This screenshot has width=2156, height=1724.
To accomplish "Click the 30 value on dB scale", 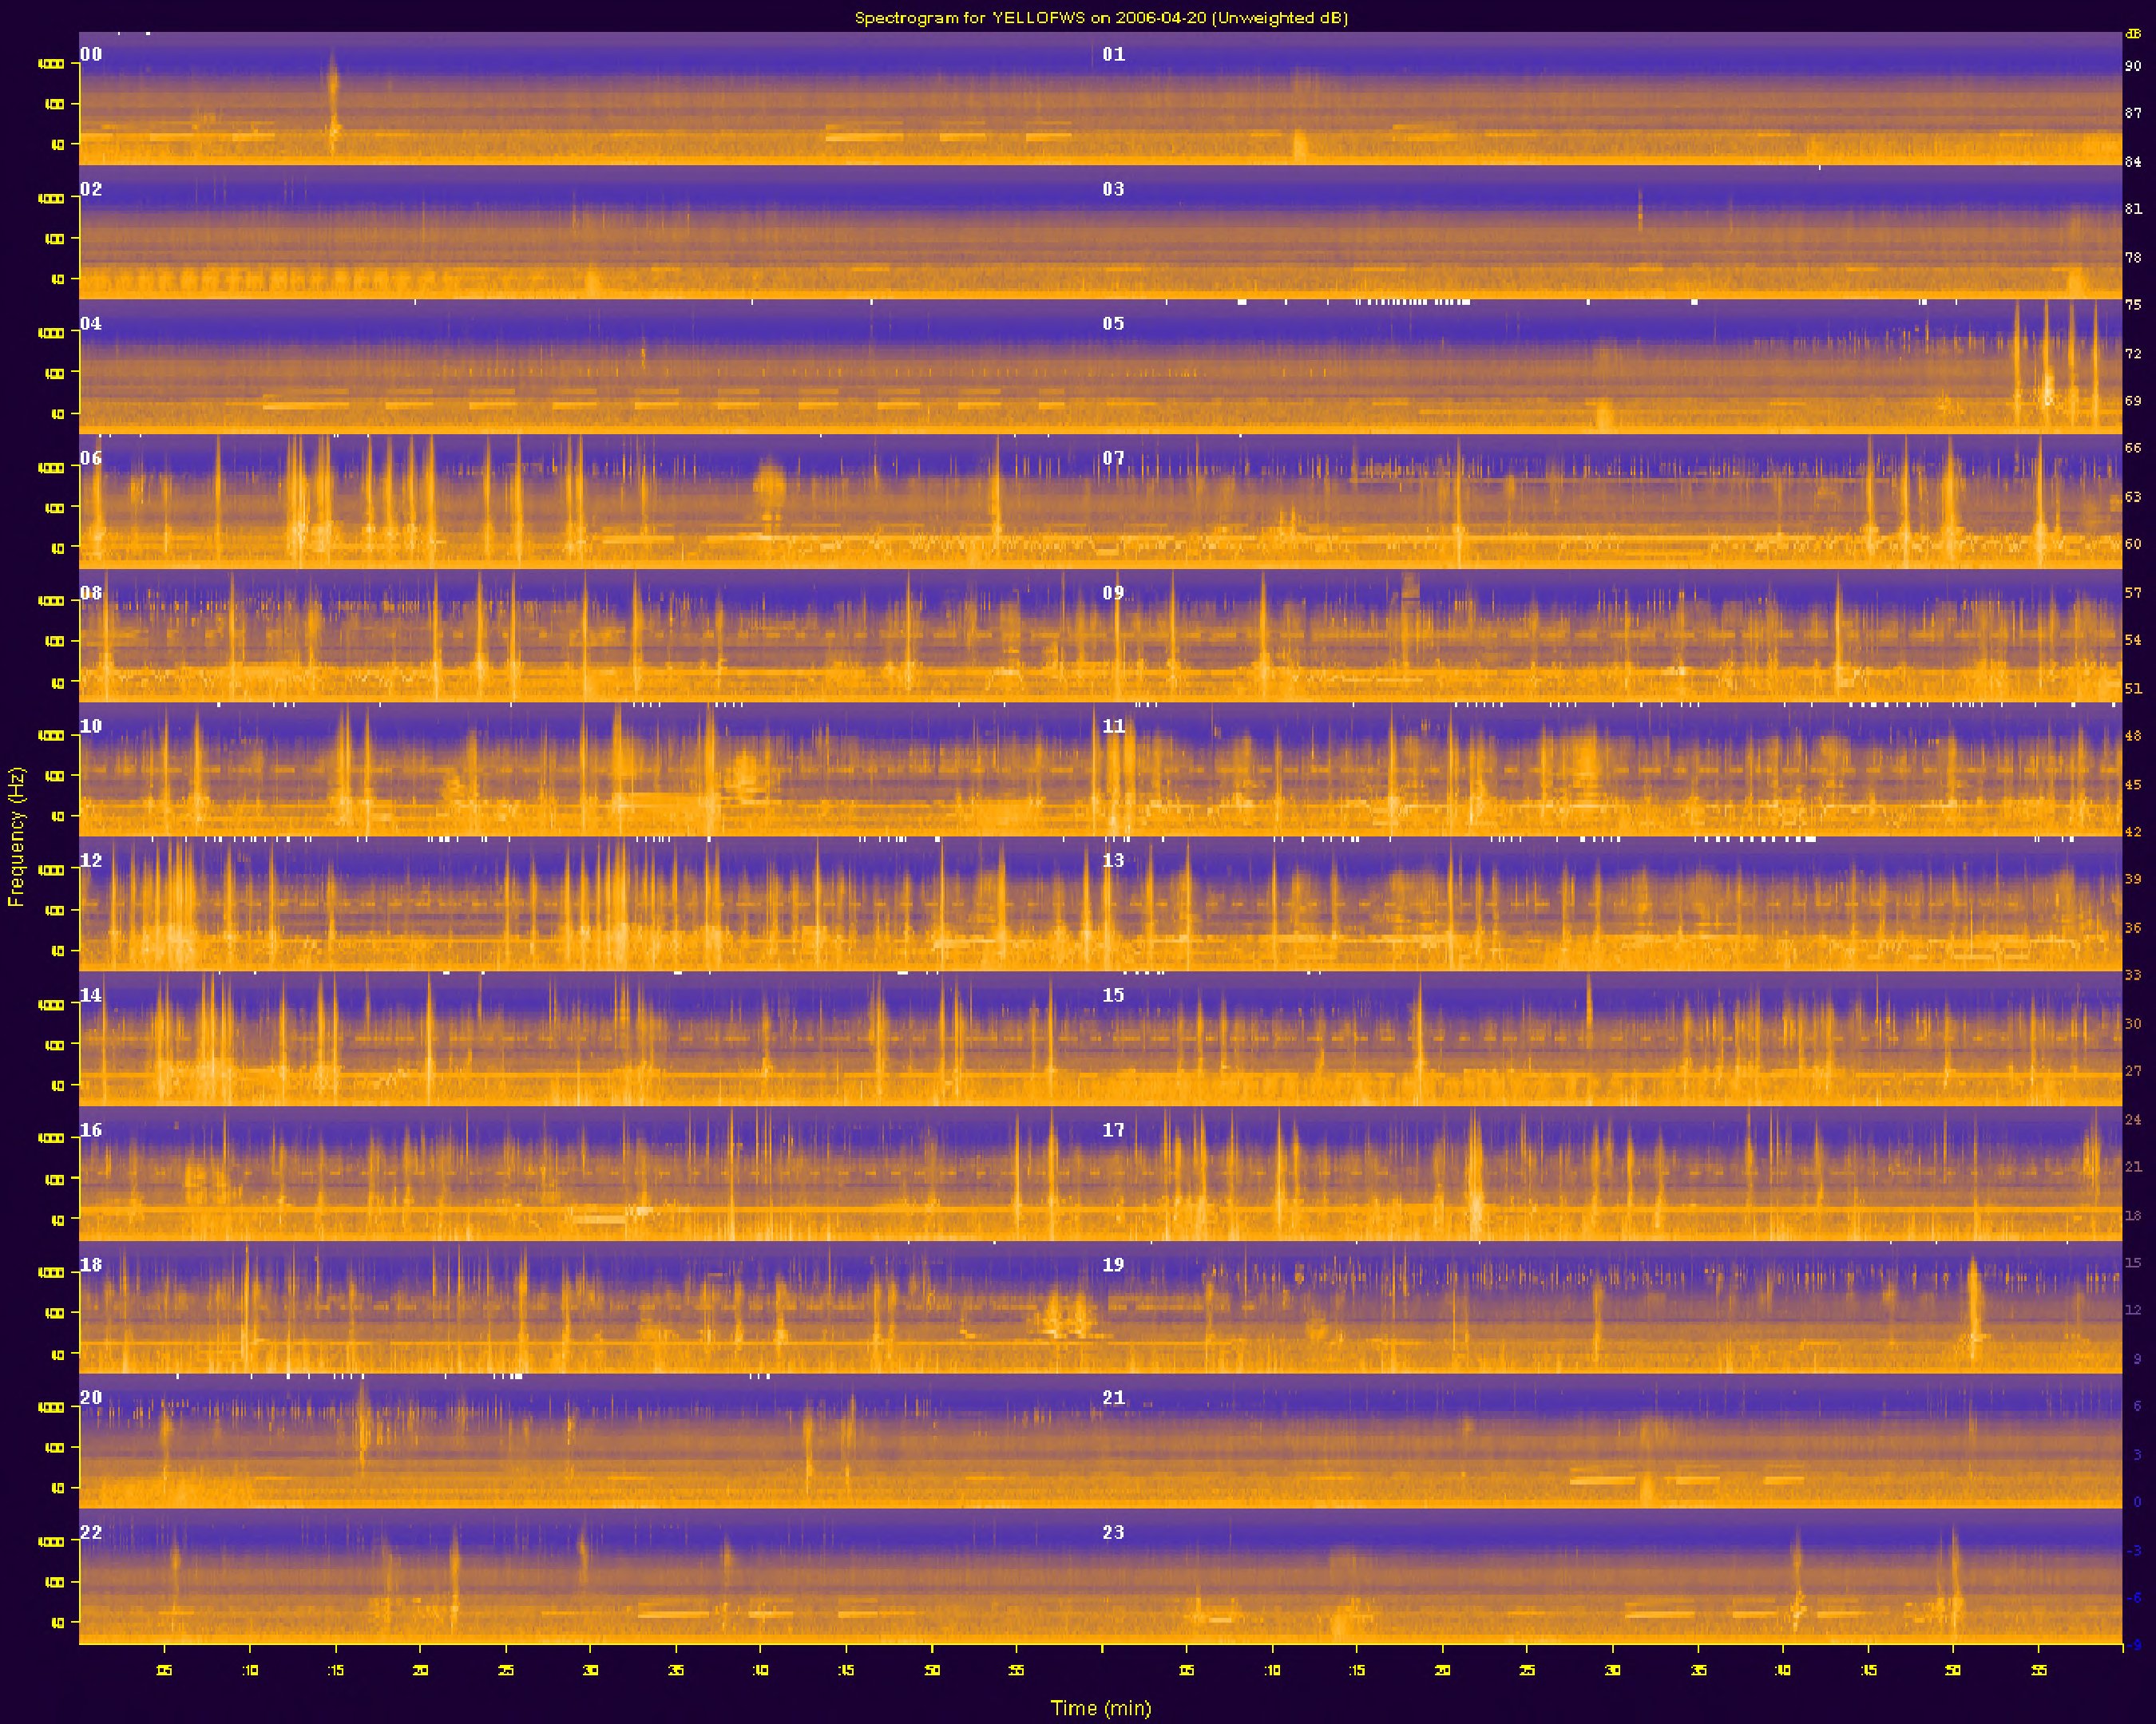I will tap(2133, 1022).
